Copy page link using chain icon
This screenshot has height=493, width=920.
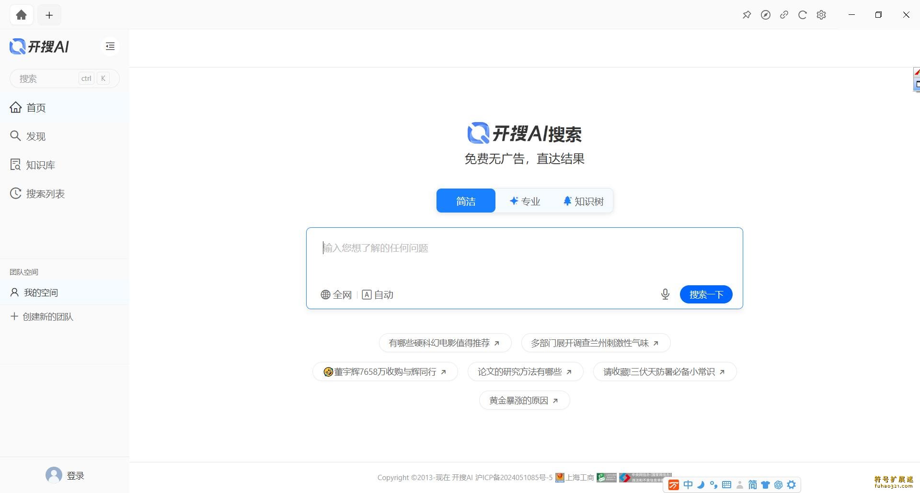click(784, 15)
